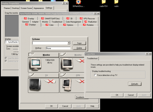Select the Displays tab
Viewport: 153px width, 112px height.
point(31,25)
